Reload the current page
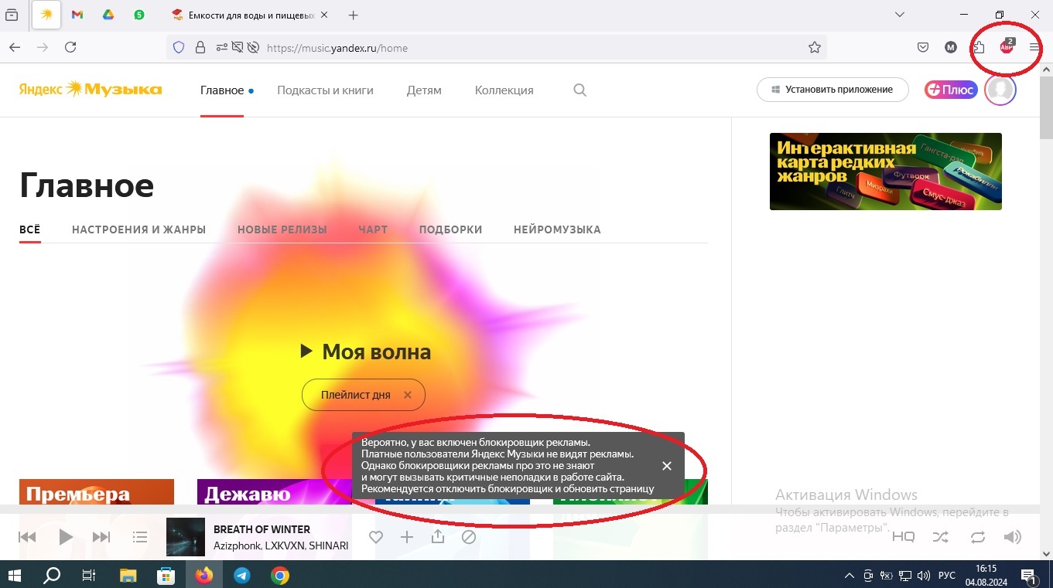The image size is (1053, 588). pyautogui.click(x=70, y=47)
